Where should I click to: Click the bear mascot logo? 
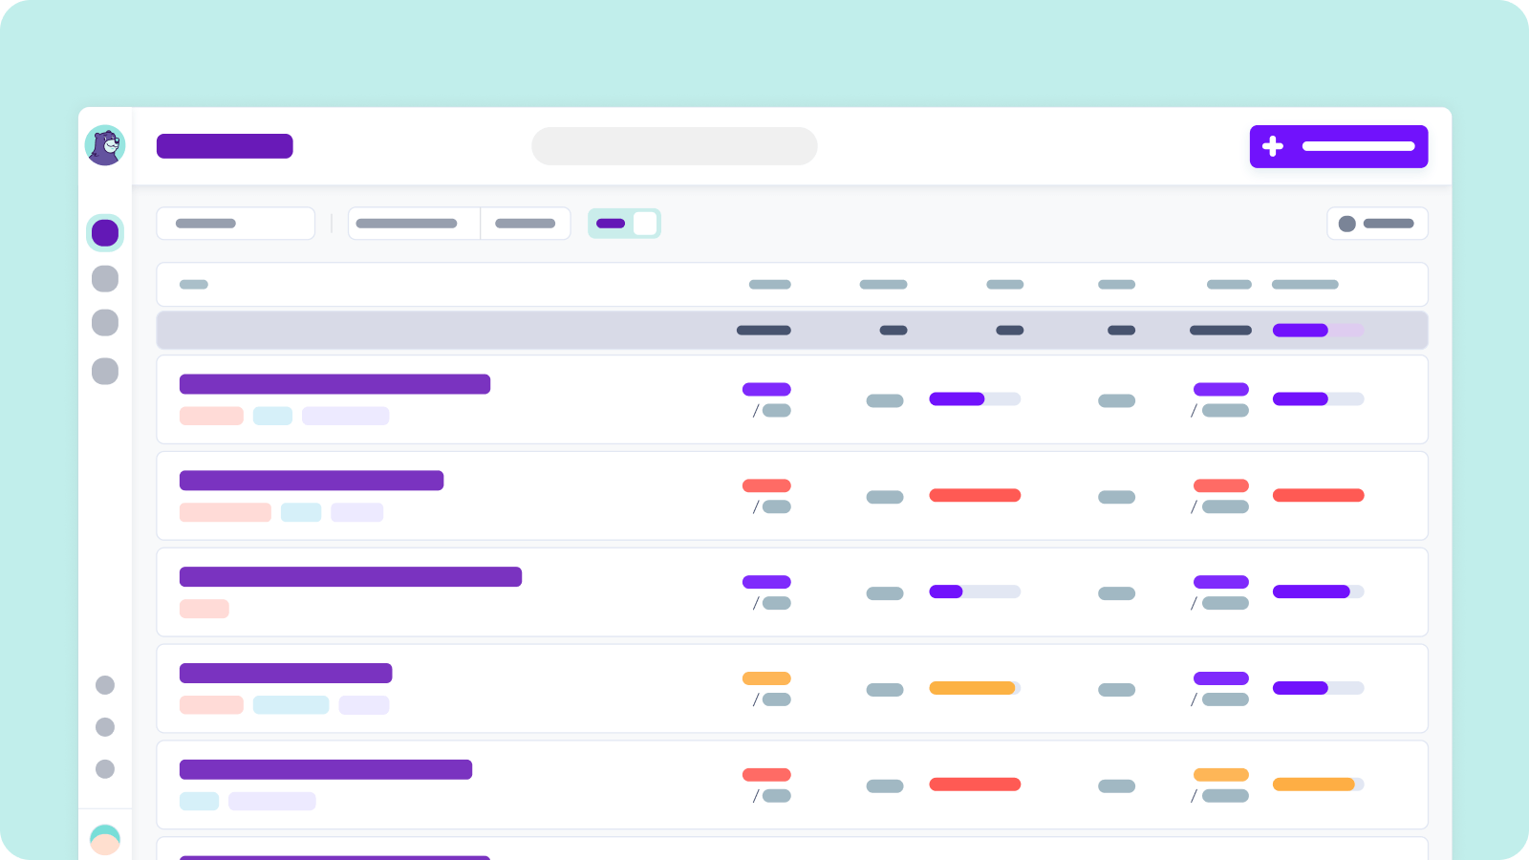pyautogui.click(x=105, y=145)
